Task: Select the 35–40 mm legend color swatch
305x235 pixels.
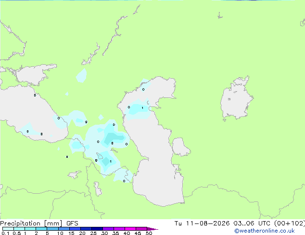Action: (119, 229)
